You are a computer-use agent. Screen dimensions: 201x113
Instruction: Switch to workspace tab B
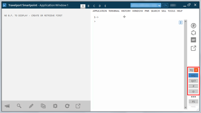(88, 6)
